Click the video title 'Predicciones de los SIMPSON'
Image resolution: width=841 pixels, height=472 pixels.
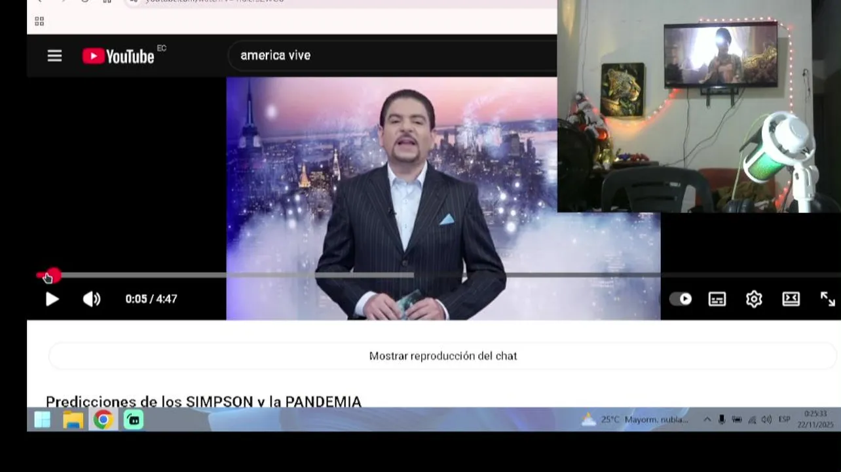(x=204, y=401)
